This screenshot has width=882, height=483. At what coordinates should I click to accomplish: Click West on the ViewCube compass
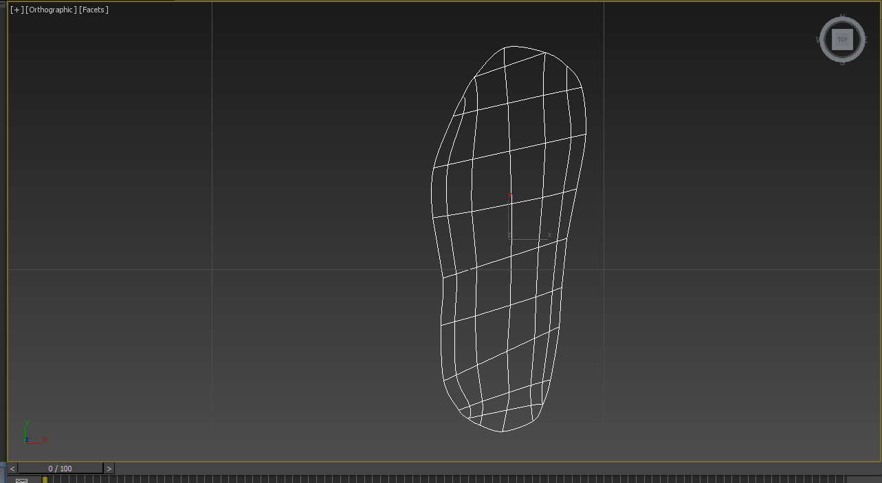pos(818,38)
